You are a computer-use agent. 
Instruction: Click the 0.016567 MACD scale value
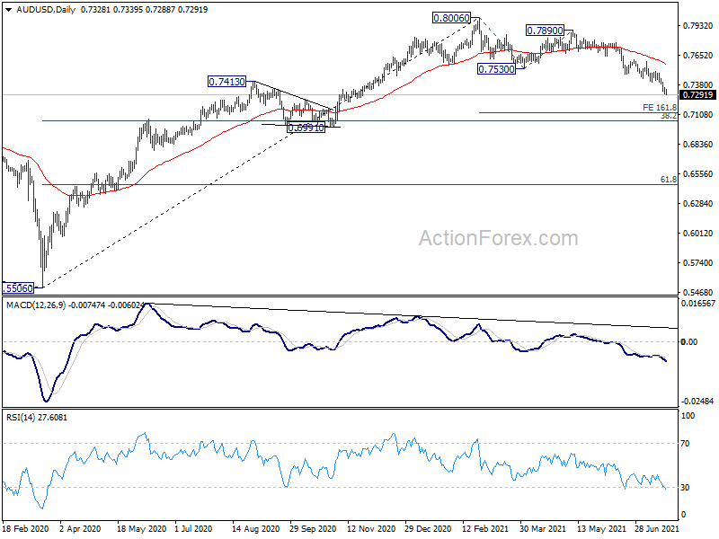(x=698, y=304)
